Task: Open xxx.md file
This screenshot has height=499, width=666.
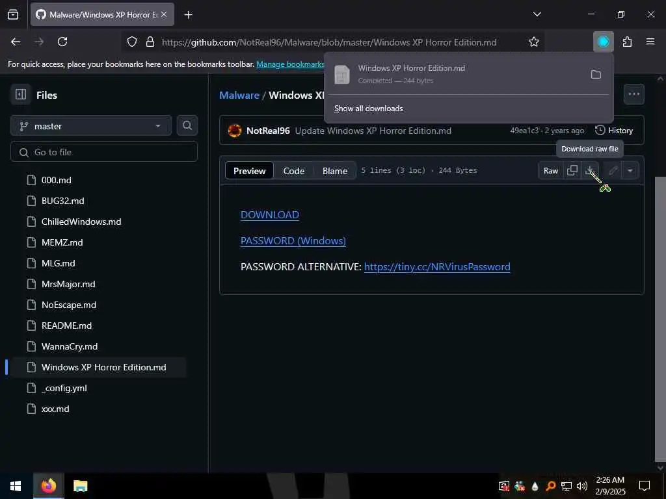Action: tap(55, 409)
